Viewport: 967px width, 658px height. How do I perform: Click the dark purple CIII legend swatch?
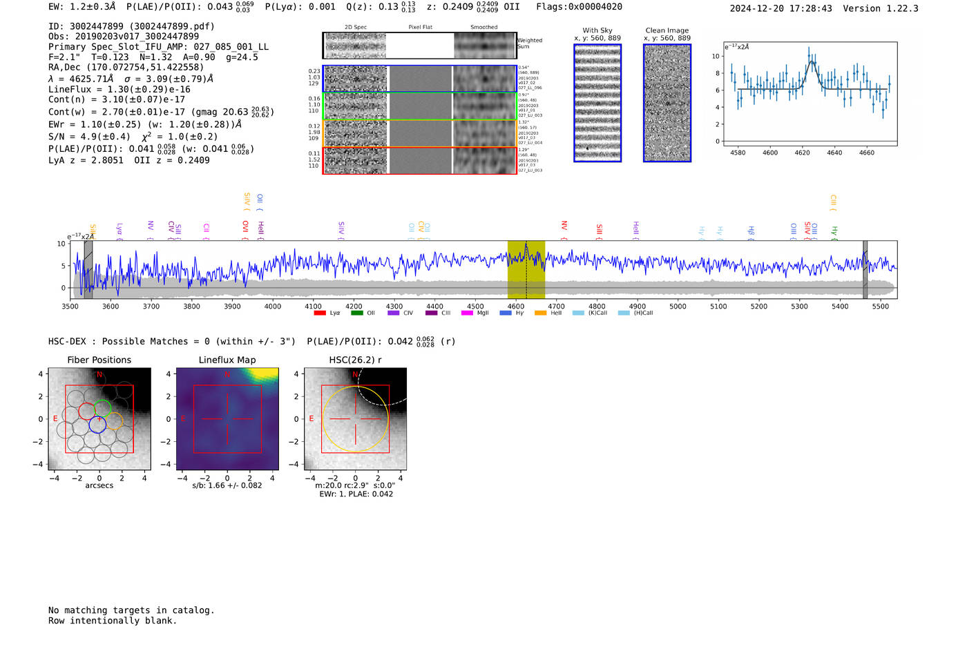(431, 313)
